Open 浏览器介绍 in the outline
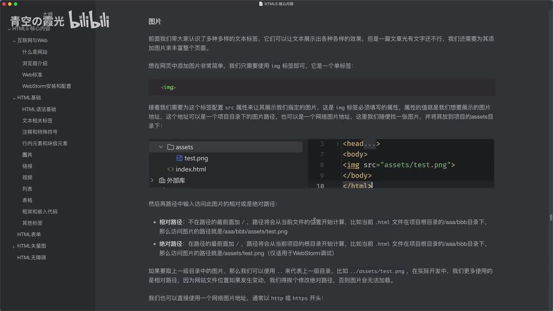 click(35, 63)
